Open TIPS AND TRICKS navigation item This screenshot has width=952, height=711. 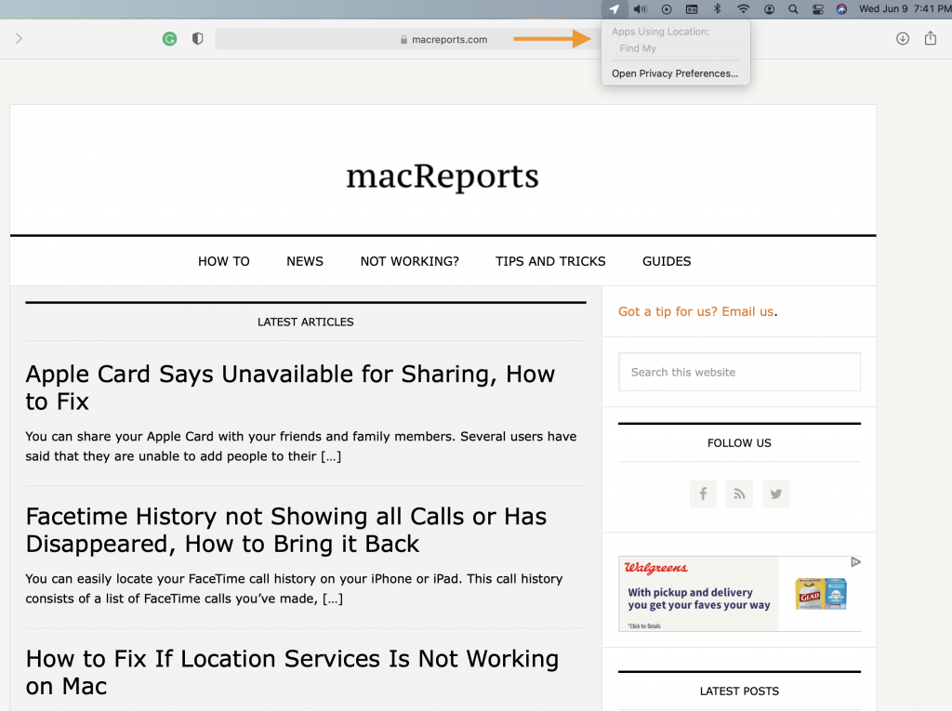tap(550, 261)
